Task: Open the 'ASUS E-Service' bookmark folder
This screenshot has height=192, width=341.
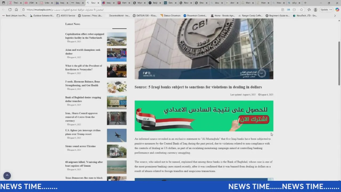Action: (x=66, y=16)
